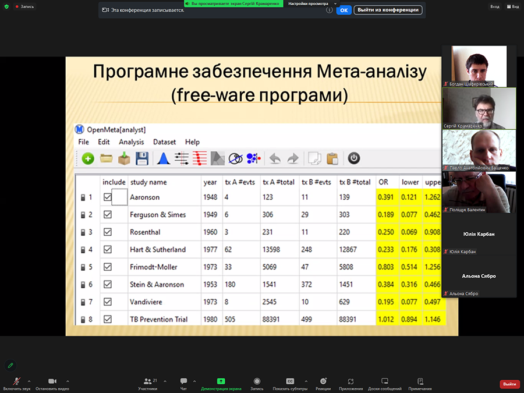Click the OR column header
Image resolution: width=524 pixels, height=393 pixels.
tap(383, 182)
